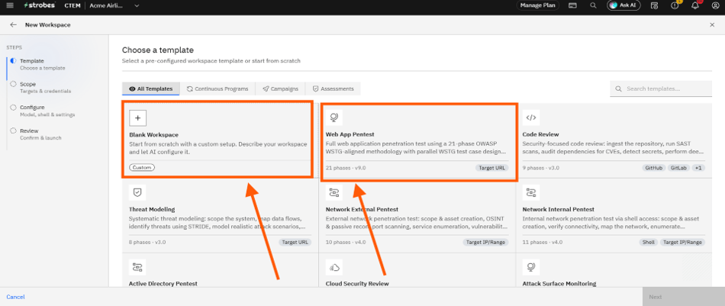This screenshot has width=725, height=306.
Task: Open the user profile avatar
Action: coord(715,5)
